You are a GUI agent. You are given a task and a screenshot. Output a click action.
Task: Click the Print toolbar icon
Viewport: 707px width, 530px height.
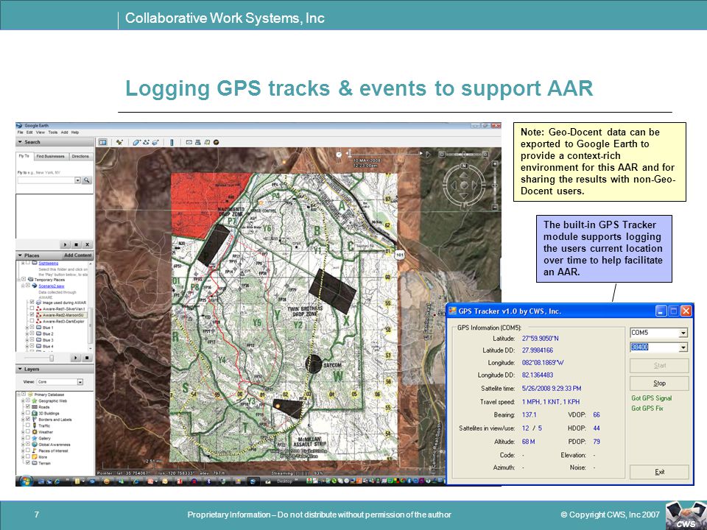point(198,142)
